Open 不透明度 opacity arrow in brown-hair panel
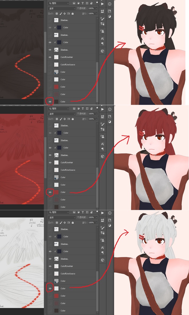189x315 pixels. click(96, 8)
